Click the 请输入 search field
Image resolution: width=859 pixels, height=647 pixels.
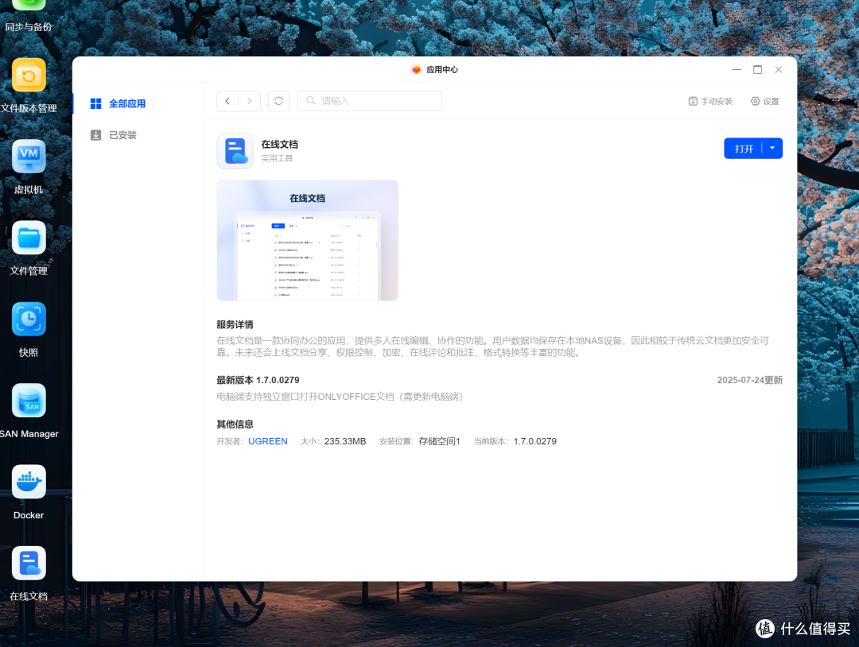coord(369,101)
